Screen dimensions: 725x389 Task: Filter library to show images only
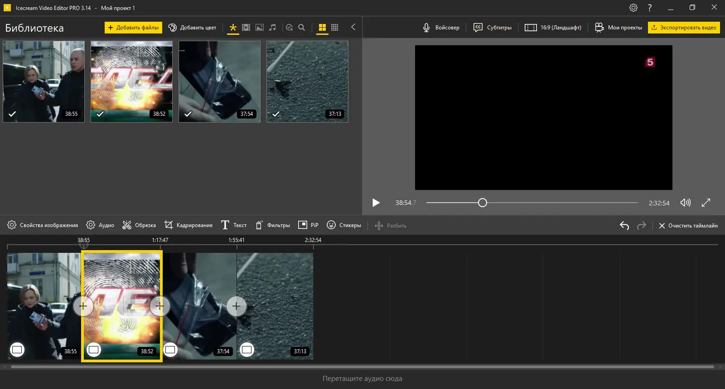point(260,28)
